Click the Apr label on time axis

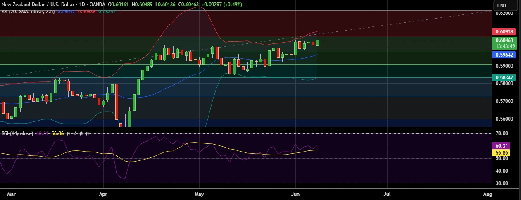click(104, 193)
